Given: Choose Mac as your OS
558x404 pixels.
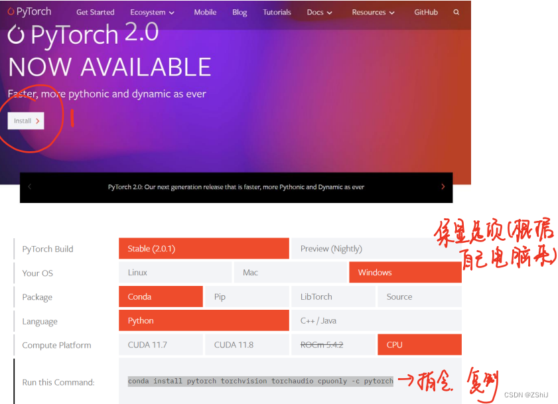Looking at the screenshot, I should [x=290, y=272].
